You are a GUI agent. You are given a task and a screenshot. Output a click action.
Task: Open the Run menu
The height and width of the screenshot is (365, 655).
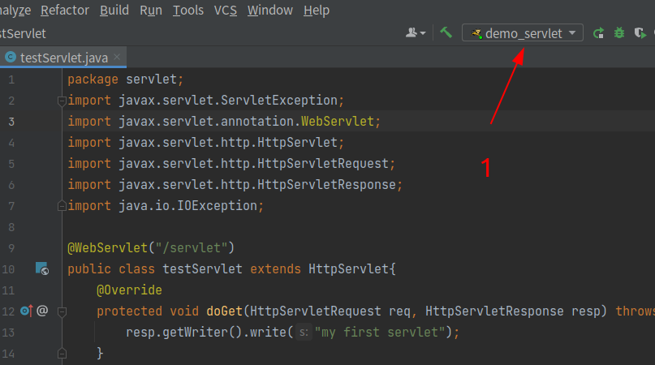point(151,10)
